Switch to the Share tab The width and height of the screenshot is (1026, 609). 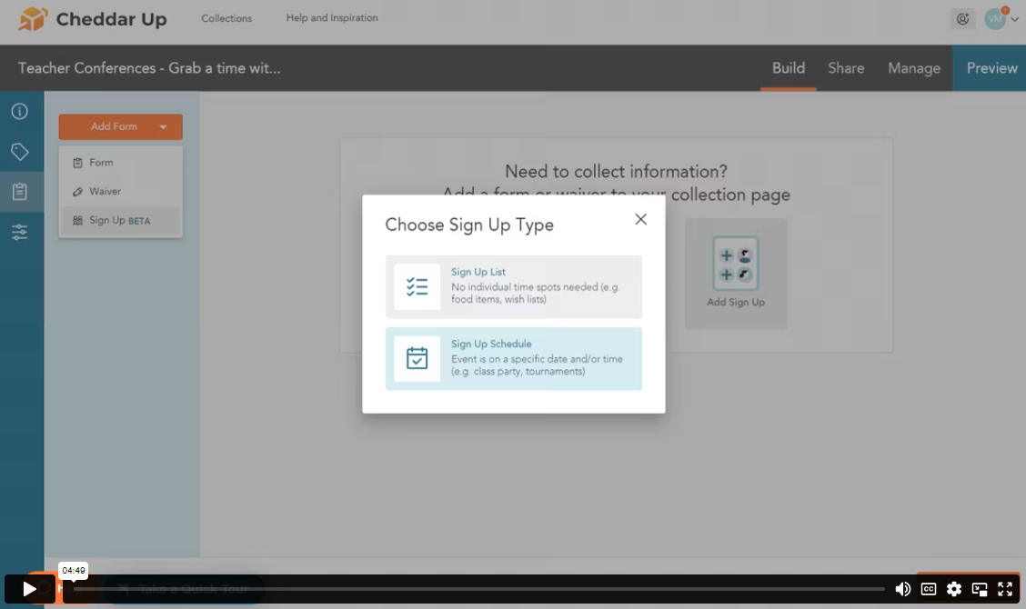tap(846, 68)
